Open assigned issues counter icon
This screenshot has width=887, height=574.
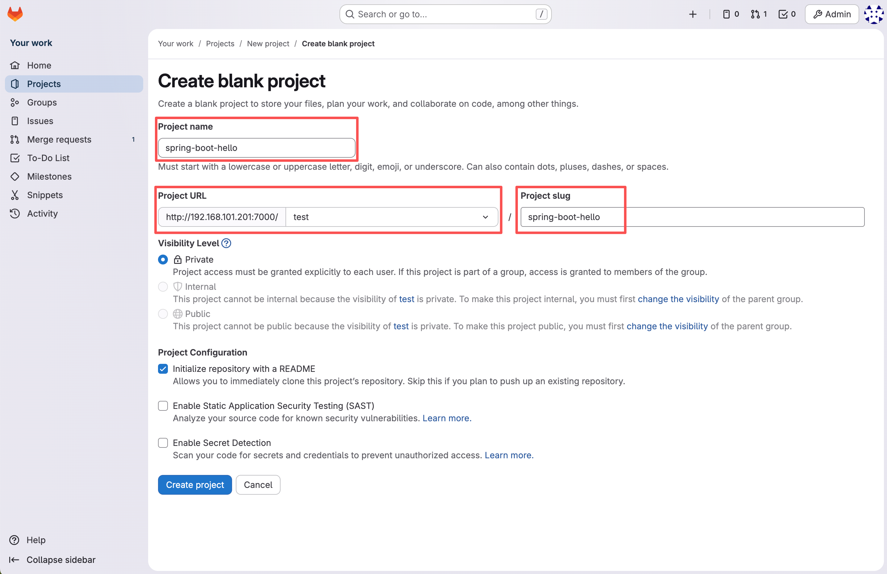[731, 14]
